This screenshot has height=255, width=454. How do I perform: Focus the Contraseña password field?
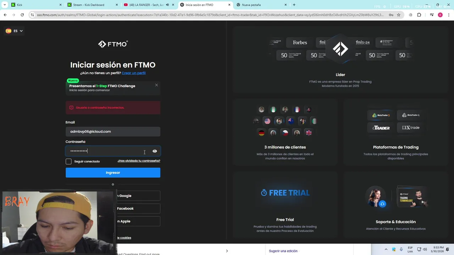click(113, 151)
